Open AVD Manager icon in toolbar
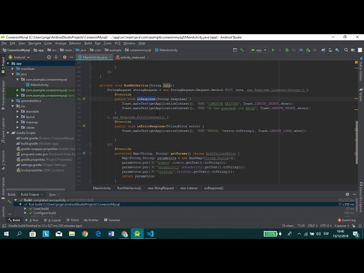 click(x=330, y=50)
